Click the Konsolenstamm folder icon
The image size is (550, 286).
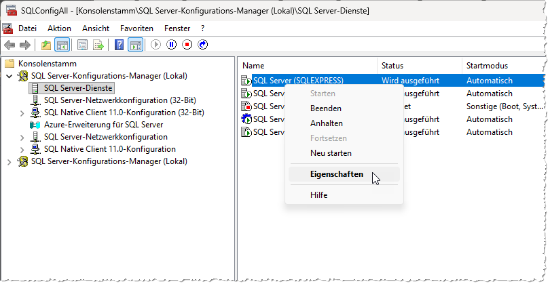pyautogui.click(x=10, y=64)
